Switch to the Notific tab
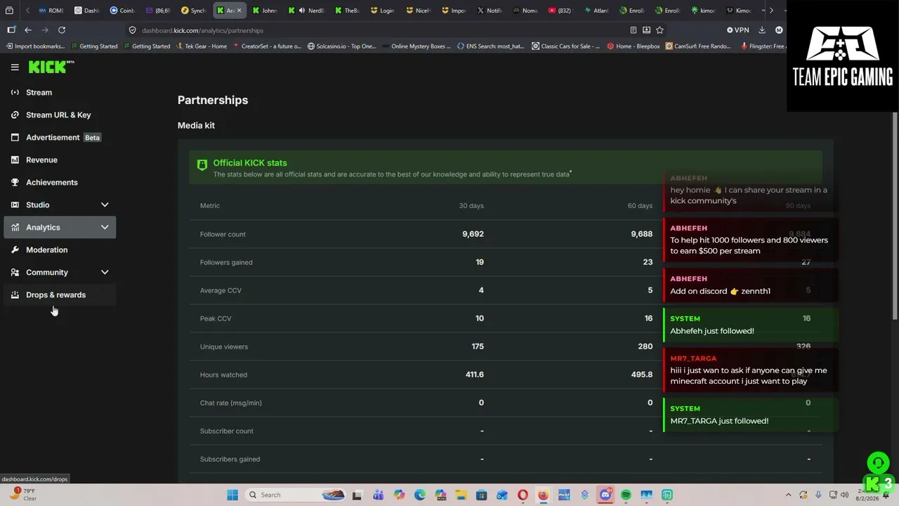Image resolution: width=899 pixels, height=506 pixels. (490, 11)
